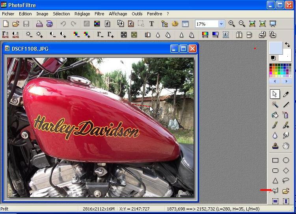The width and height of the screenshot is (296, 214).
Task: Open the Edition menu
Action: (25, 14)
